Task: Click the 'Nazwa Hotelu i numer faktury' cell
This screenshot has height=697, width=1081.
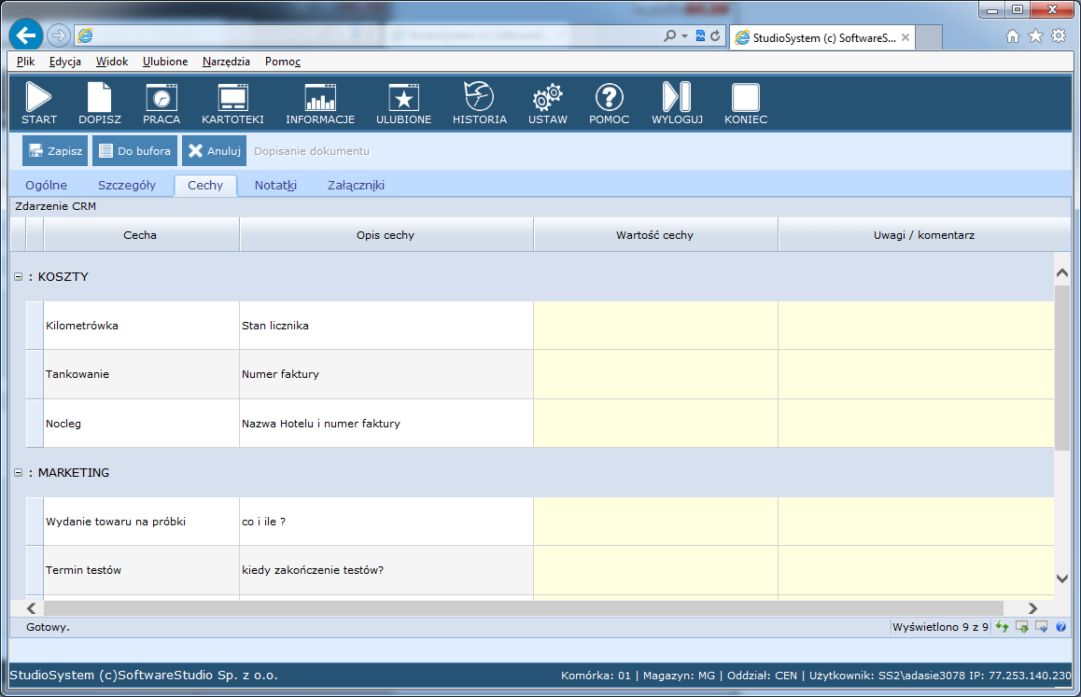Action: [x=386, y=424]
